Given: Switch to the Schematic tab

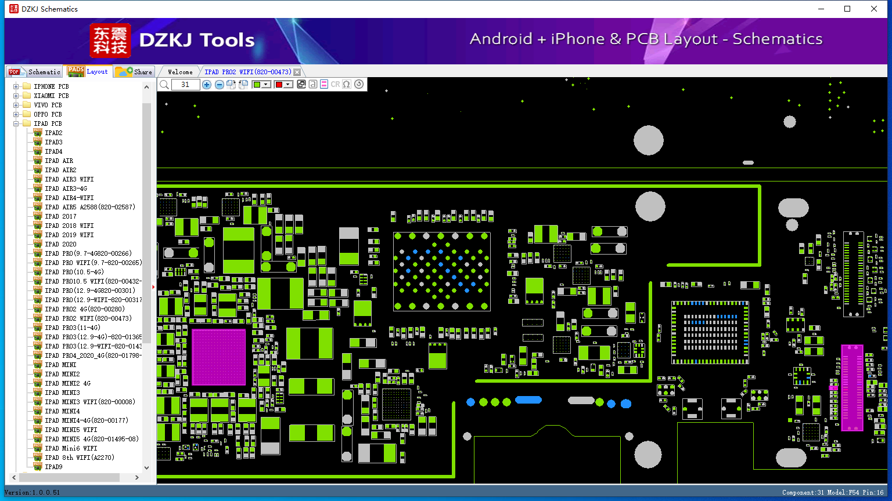Looking at the screenshot, I should (x=35, y=72).
